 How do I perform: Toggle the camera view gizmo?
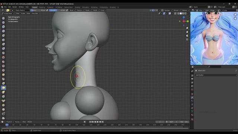[187, 36]
